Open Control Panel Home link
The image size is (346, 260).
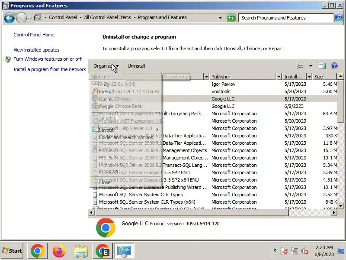(x=34, y=35)
